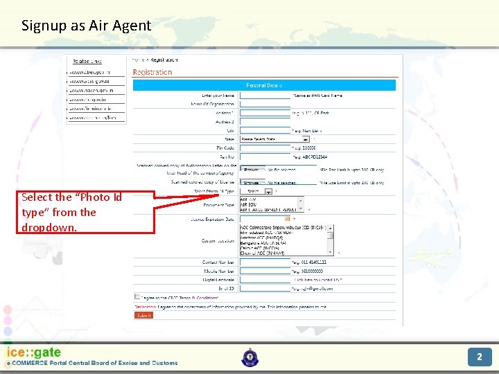Select Calicut ACC in Custom Location list
This screenshot has height=374, width=499.
[260, 248]
